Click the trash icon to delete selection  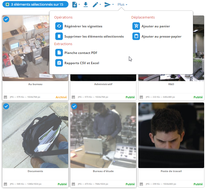tap(59, 36)
